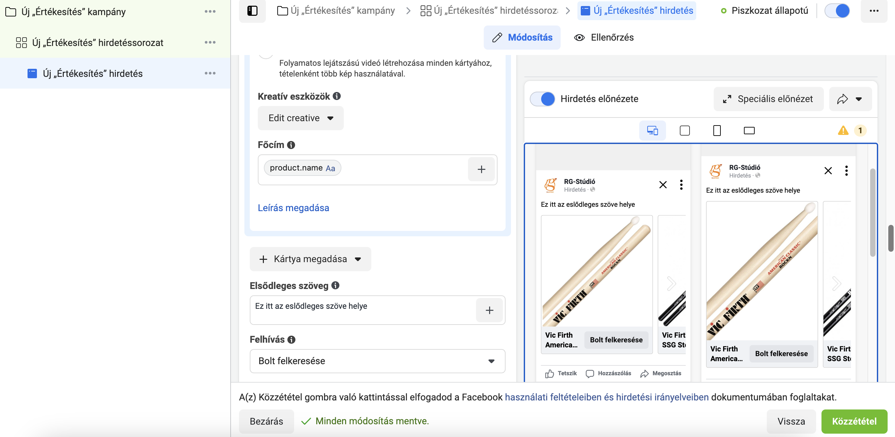Open the Felhívás Bolt felkeresése dropdown

pyautogui.click(x=377, y=361)
